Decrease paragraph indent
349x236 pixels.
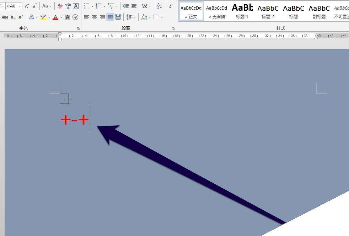coord(126,6)
